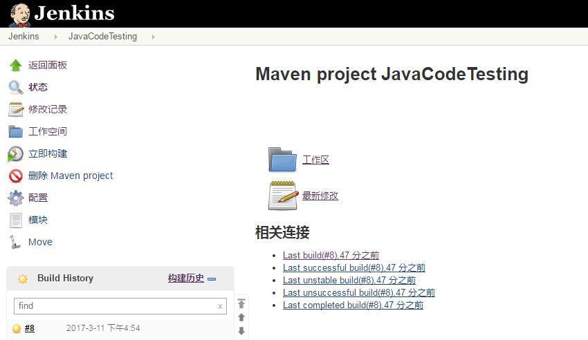Viewport: 588px width, 340px height.
Task: Open Last successful build(#8) link
Action: (354, 267)
